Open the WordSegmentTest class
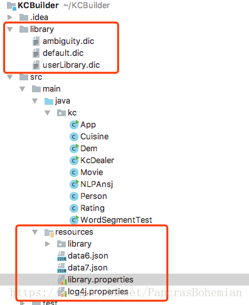The height and width of the screenshot is (305, 249). [116, 220]
